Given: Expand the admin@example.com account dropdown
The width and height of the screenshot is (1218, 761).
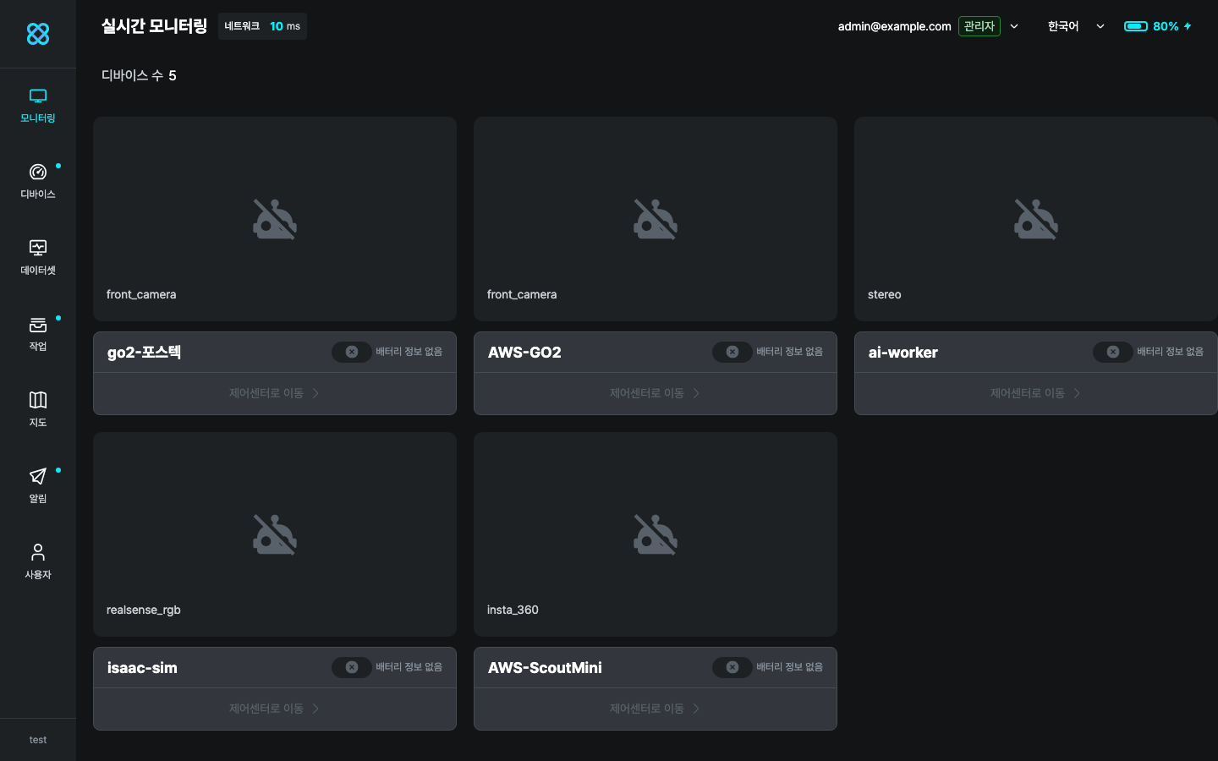Looking at the screenshot, I should [1014, 26].
